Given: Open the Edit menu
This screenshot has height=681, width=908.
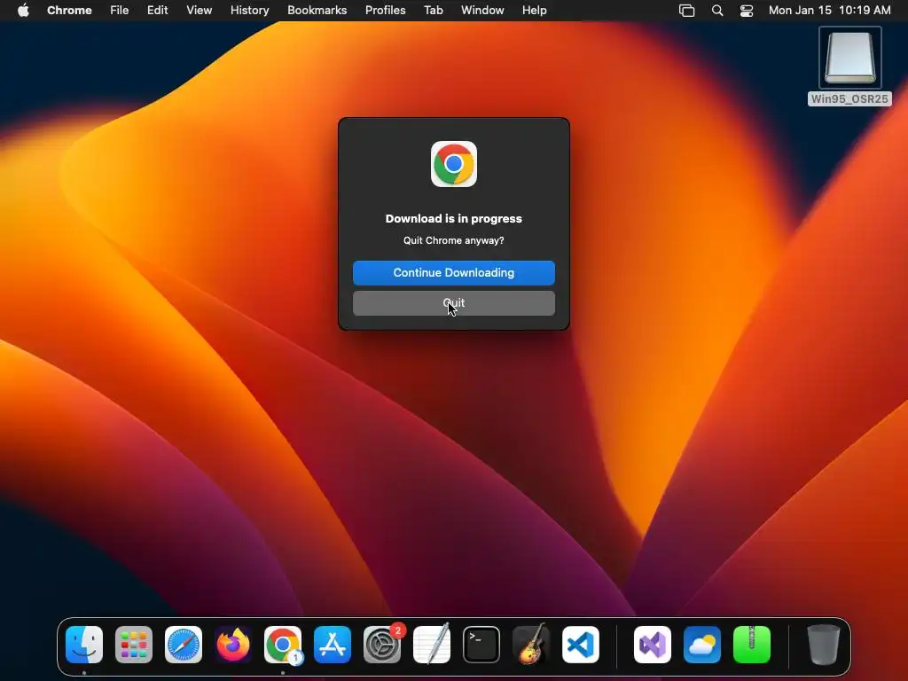Looking at the screenshot, I should click(x=157, y=11).
